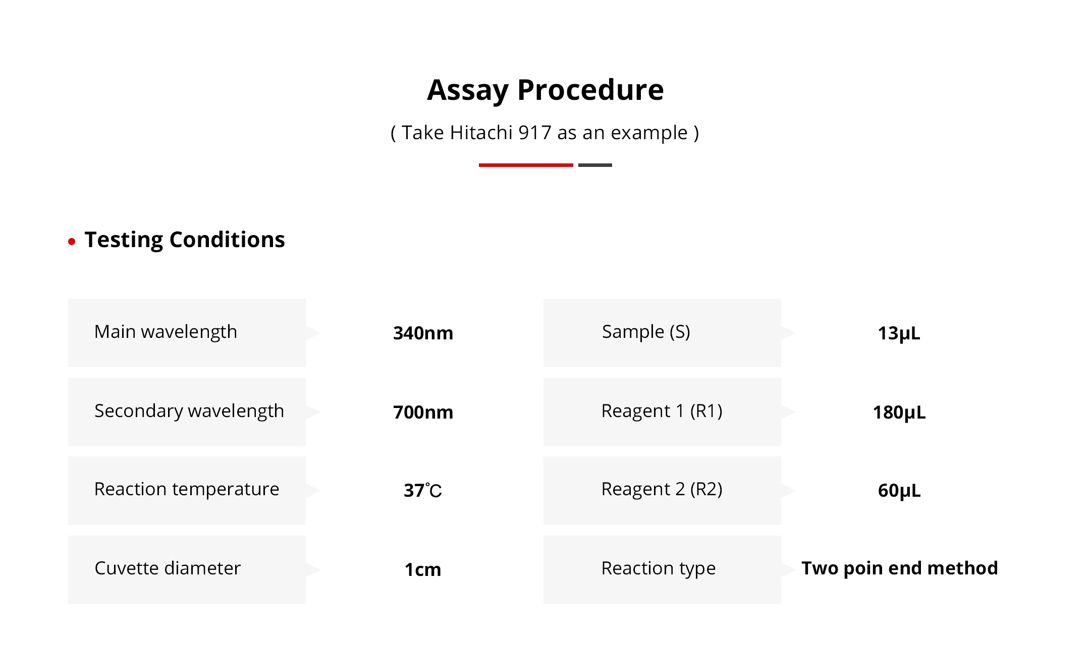Image resolution: width=1090 pixels, height=645 pixels.
Task: Select the Reaction type label cell
Action: 662,569
